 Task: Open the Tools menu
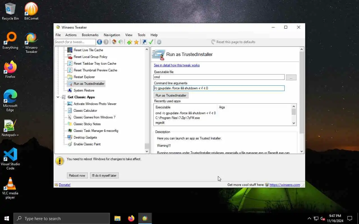coord(141,35)
